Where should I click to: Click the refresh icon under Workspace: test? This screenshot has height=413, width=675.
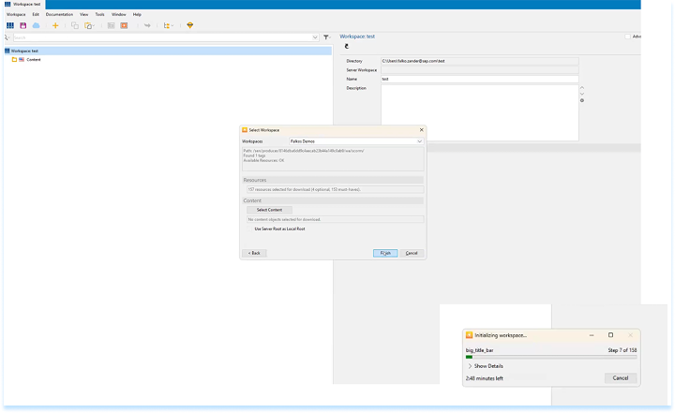[x=347, y=45]
